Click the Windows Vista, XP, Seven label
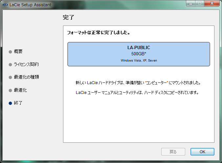The height and width of the screenshot is (163, 222). click(139, 61)
